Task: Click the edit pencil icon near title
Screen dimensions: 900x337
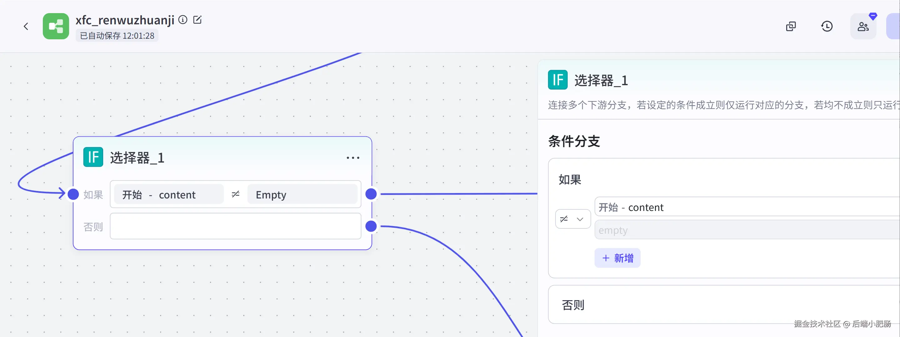Action: 197,20
